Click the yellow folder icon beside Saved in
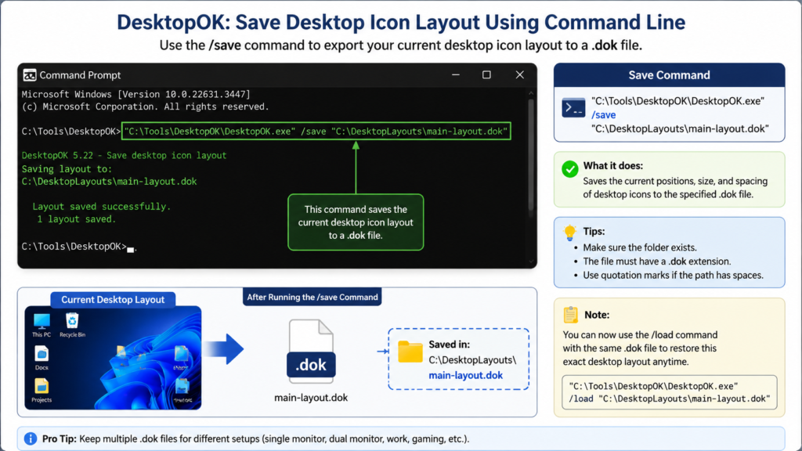The height and width of the screenshot is (451, 802). pos(410,352)
